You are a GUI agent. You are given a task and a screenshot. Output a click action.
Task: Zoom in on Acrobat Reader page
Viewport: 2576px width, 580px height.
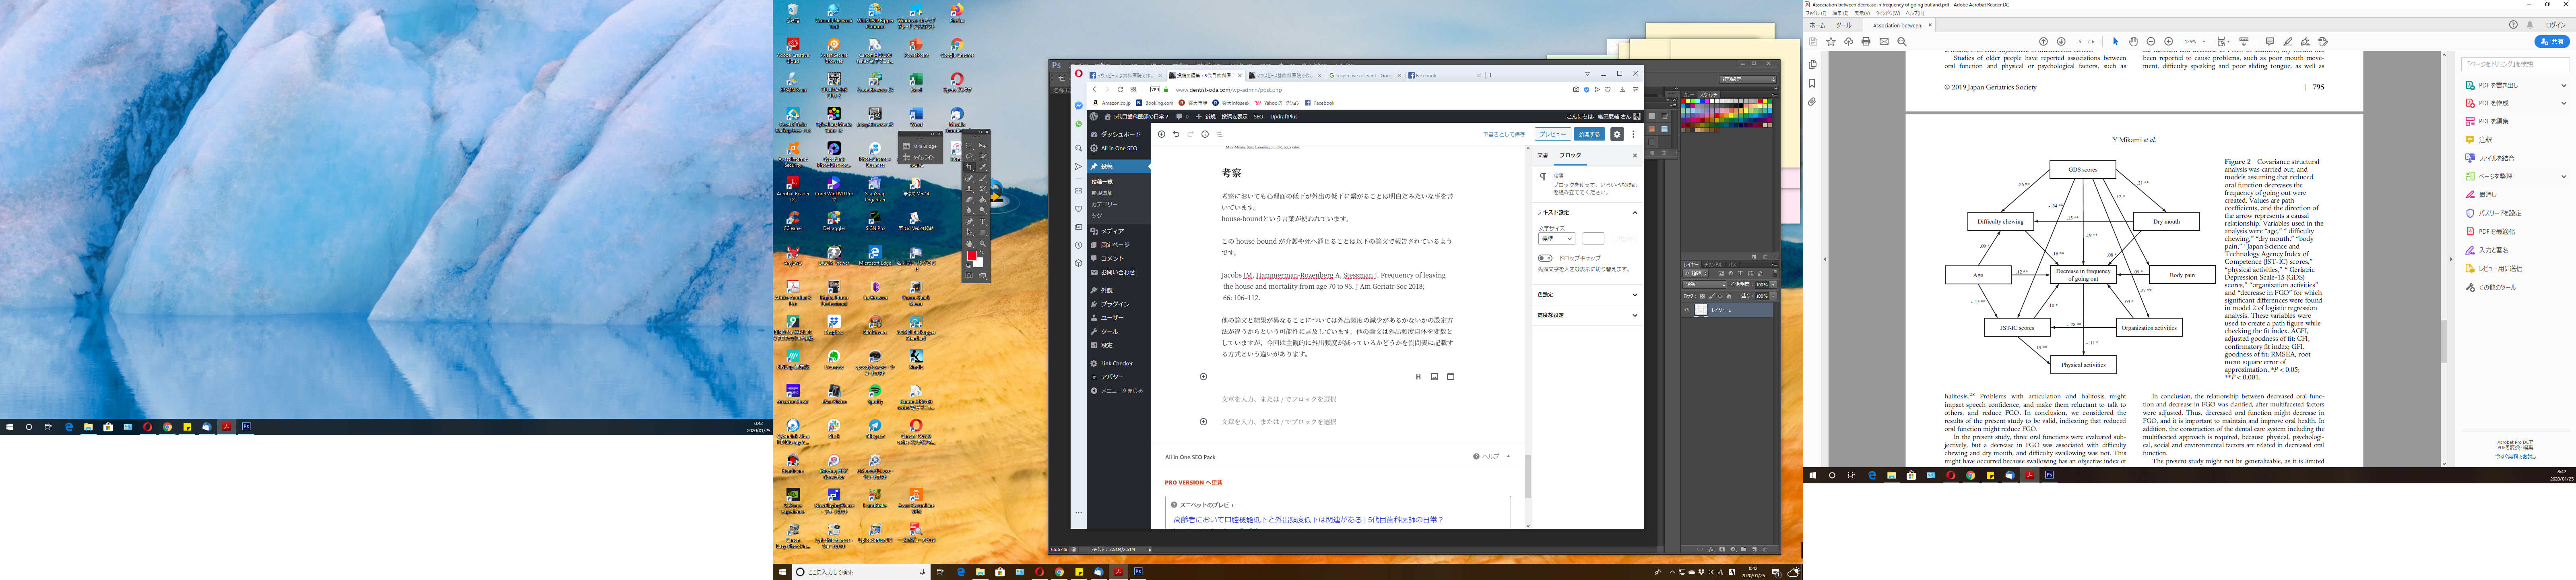2169,42
